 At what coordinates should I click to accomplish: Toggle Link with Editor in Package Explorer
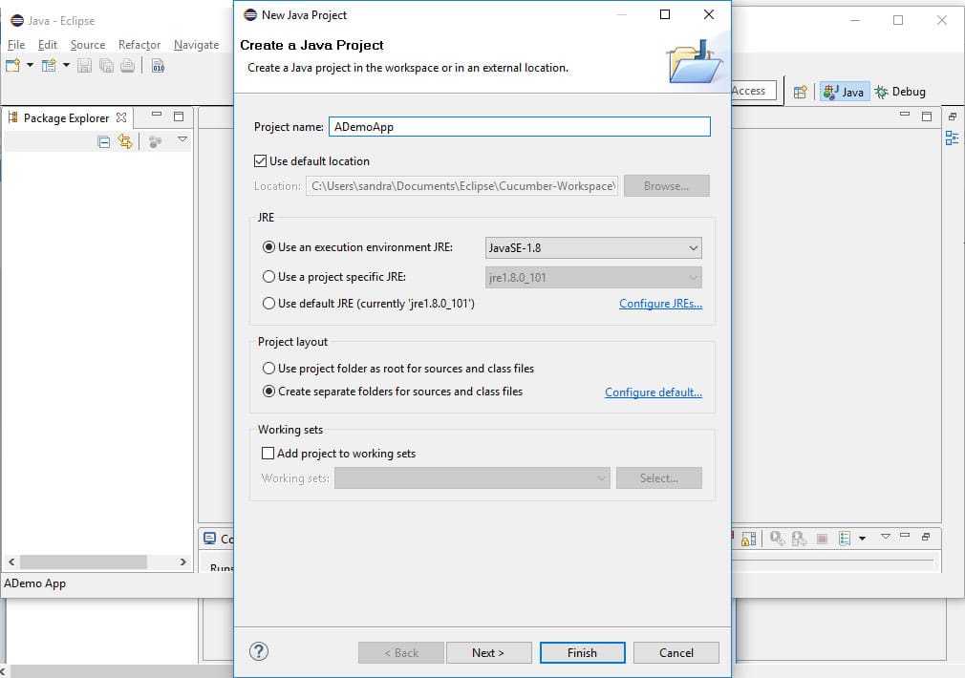tap(125, 142)
